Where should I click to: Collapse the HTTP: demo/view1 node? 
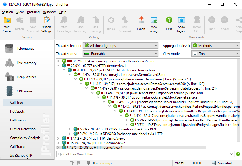pos(58,65)
